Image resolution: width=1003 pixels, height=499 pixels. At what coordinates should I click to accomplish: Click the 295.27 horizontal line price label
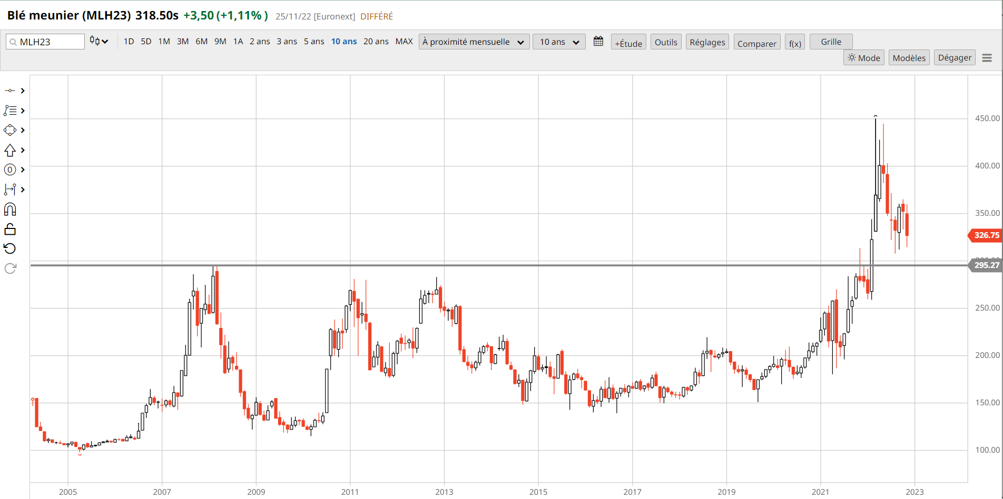986,265
